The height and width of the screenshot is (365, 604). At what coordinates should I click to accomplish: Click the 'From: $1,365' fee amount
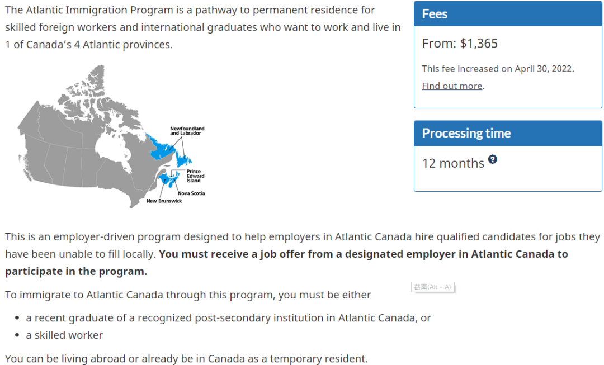coord(460,44)
